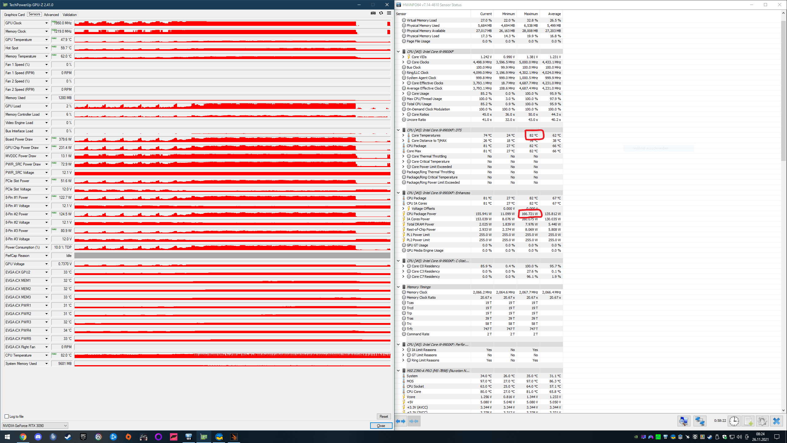Open HWiNFO sensor search magnifier button
The width and height of the screenshot is (787, 443).
684,421
